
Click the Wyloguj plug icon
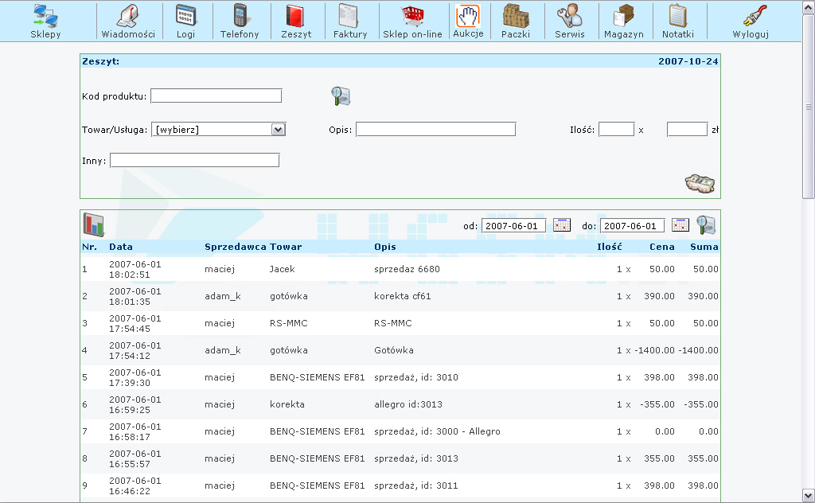(755, 16)
